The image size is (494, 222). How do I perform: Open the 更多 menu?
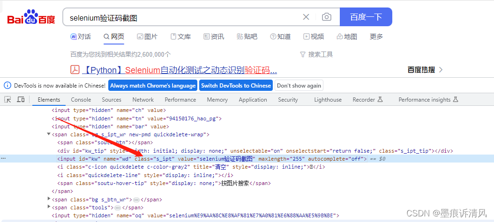coord(376,37)
